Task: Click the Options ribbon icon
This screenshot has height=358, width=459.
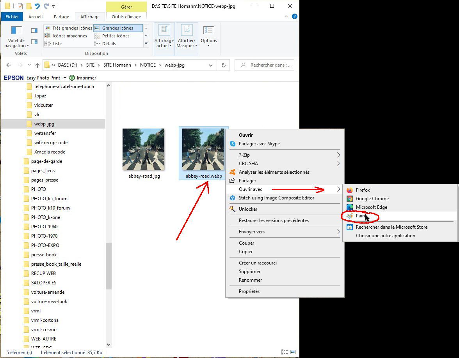Action: 209,30
